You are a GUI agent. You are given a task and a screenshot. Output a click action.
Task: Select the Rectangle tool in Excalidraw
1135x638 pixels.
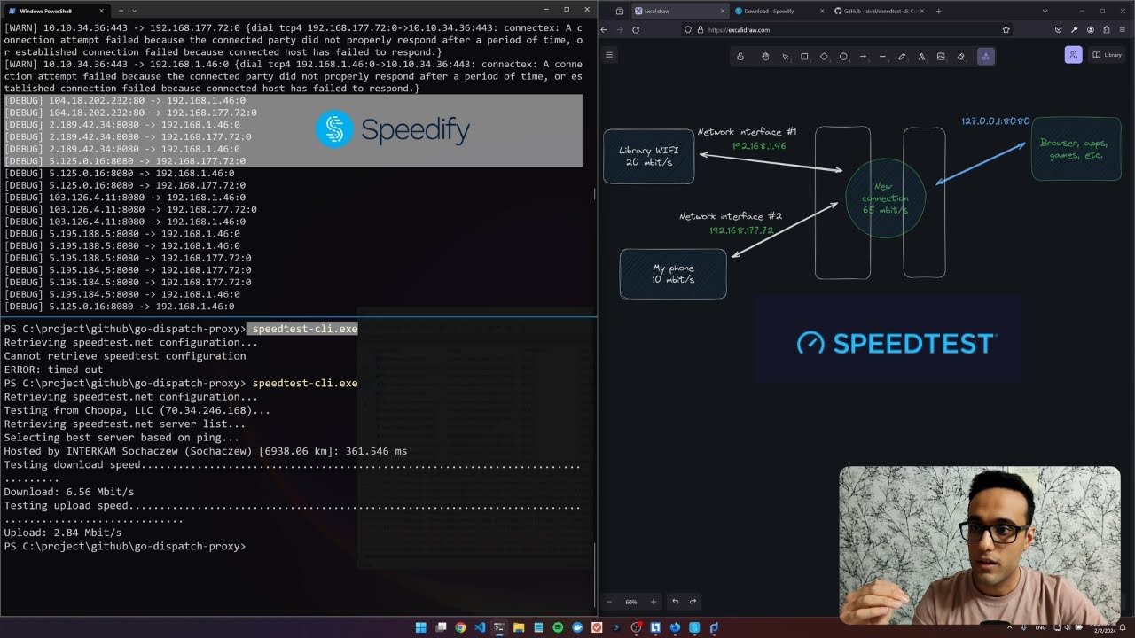point(804,57)
